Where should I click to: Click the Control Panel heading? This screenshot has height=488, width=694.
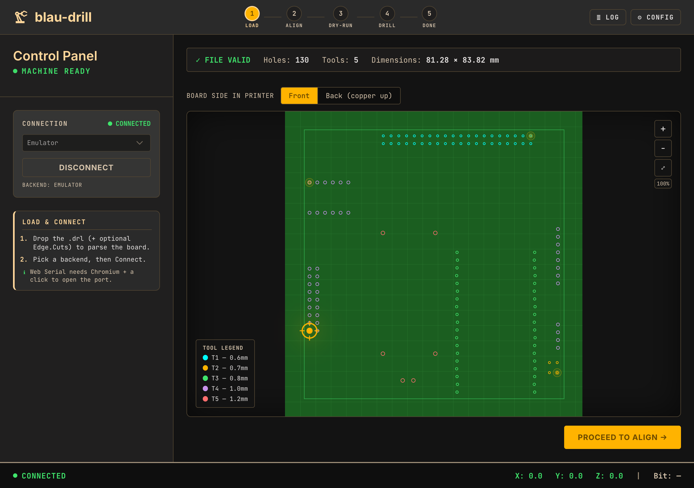tap(55, 56)
